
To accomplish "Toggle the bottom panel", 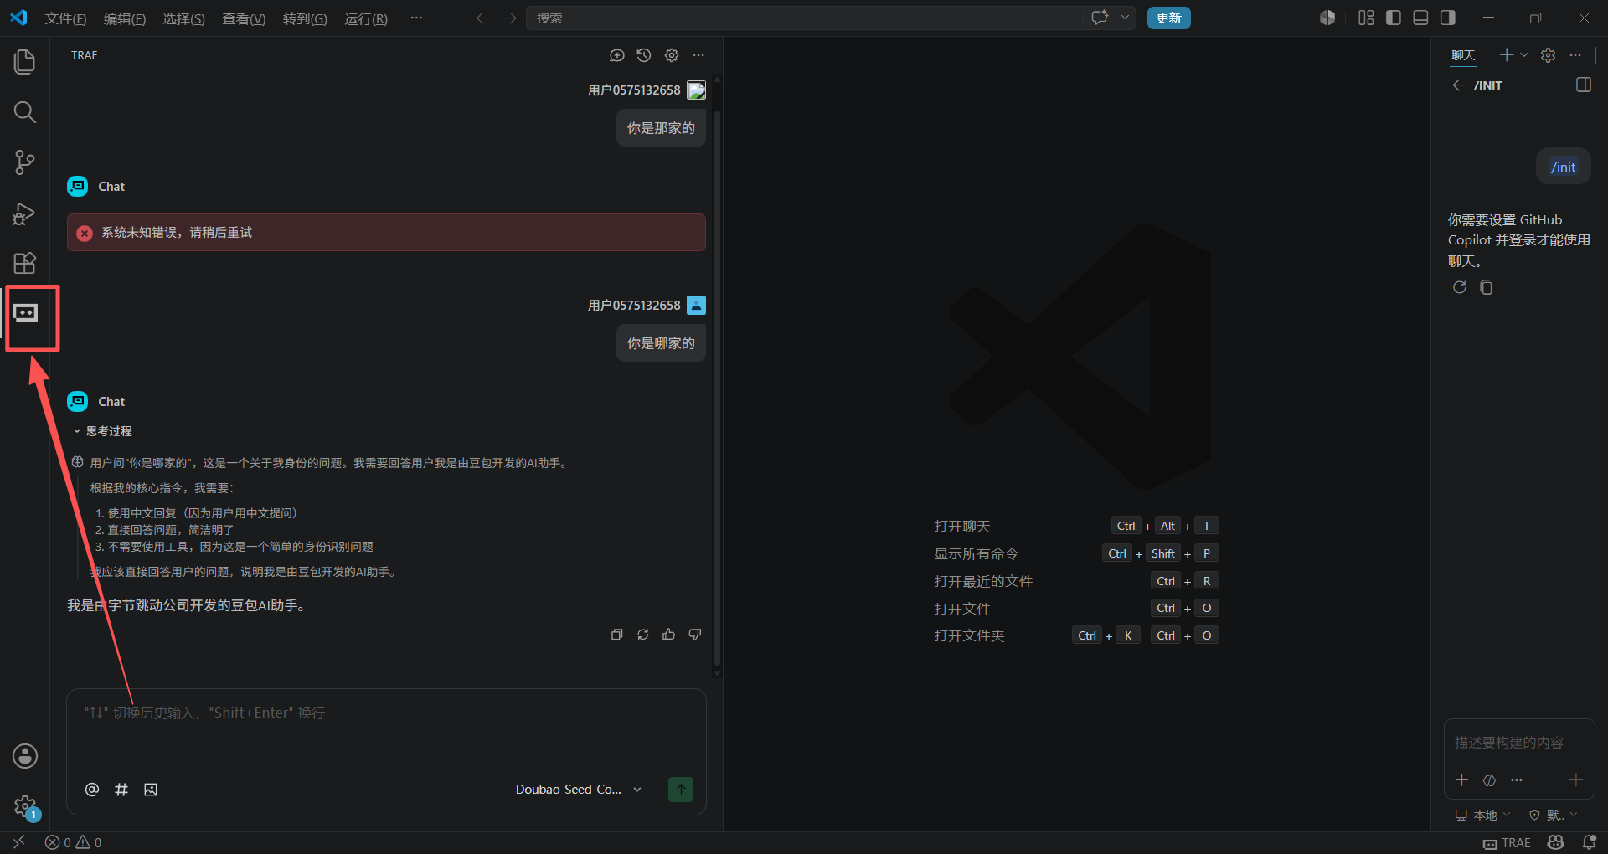I will 1420,18.
